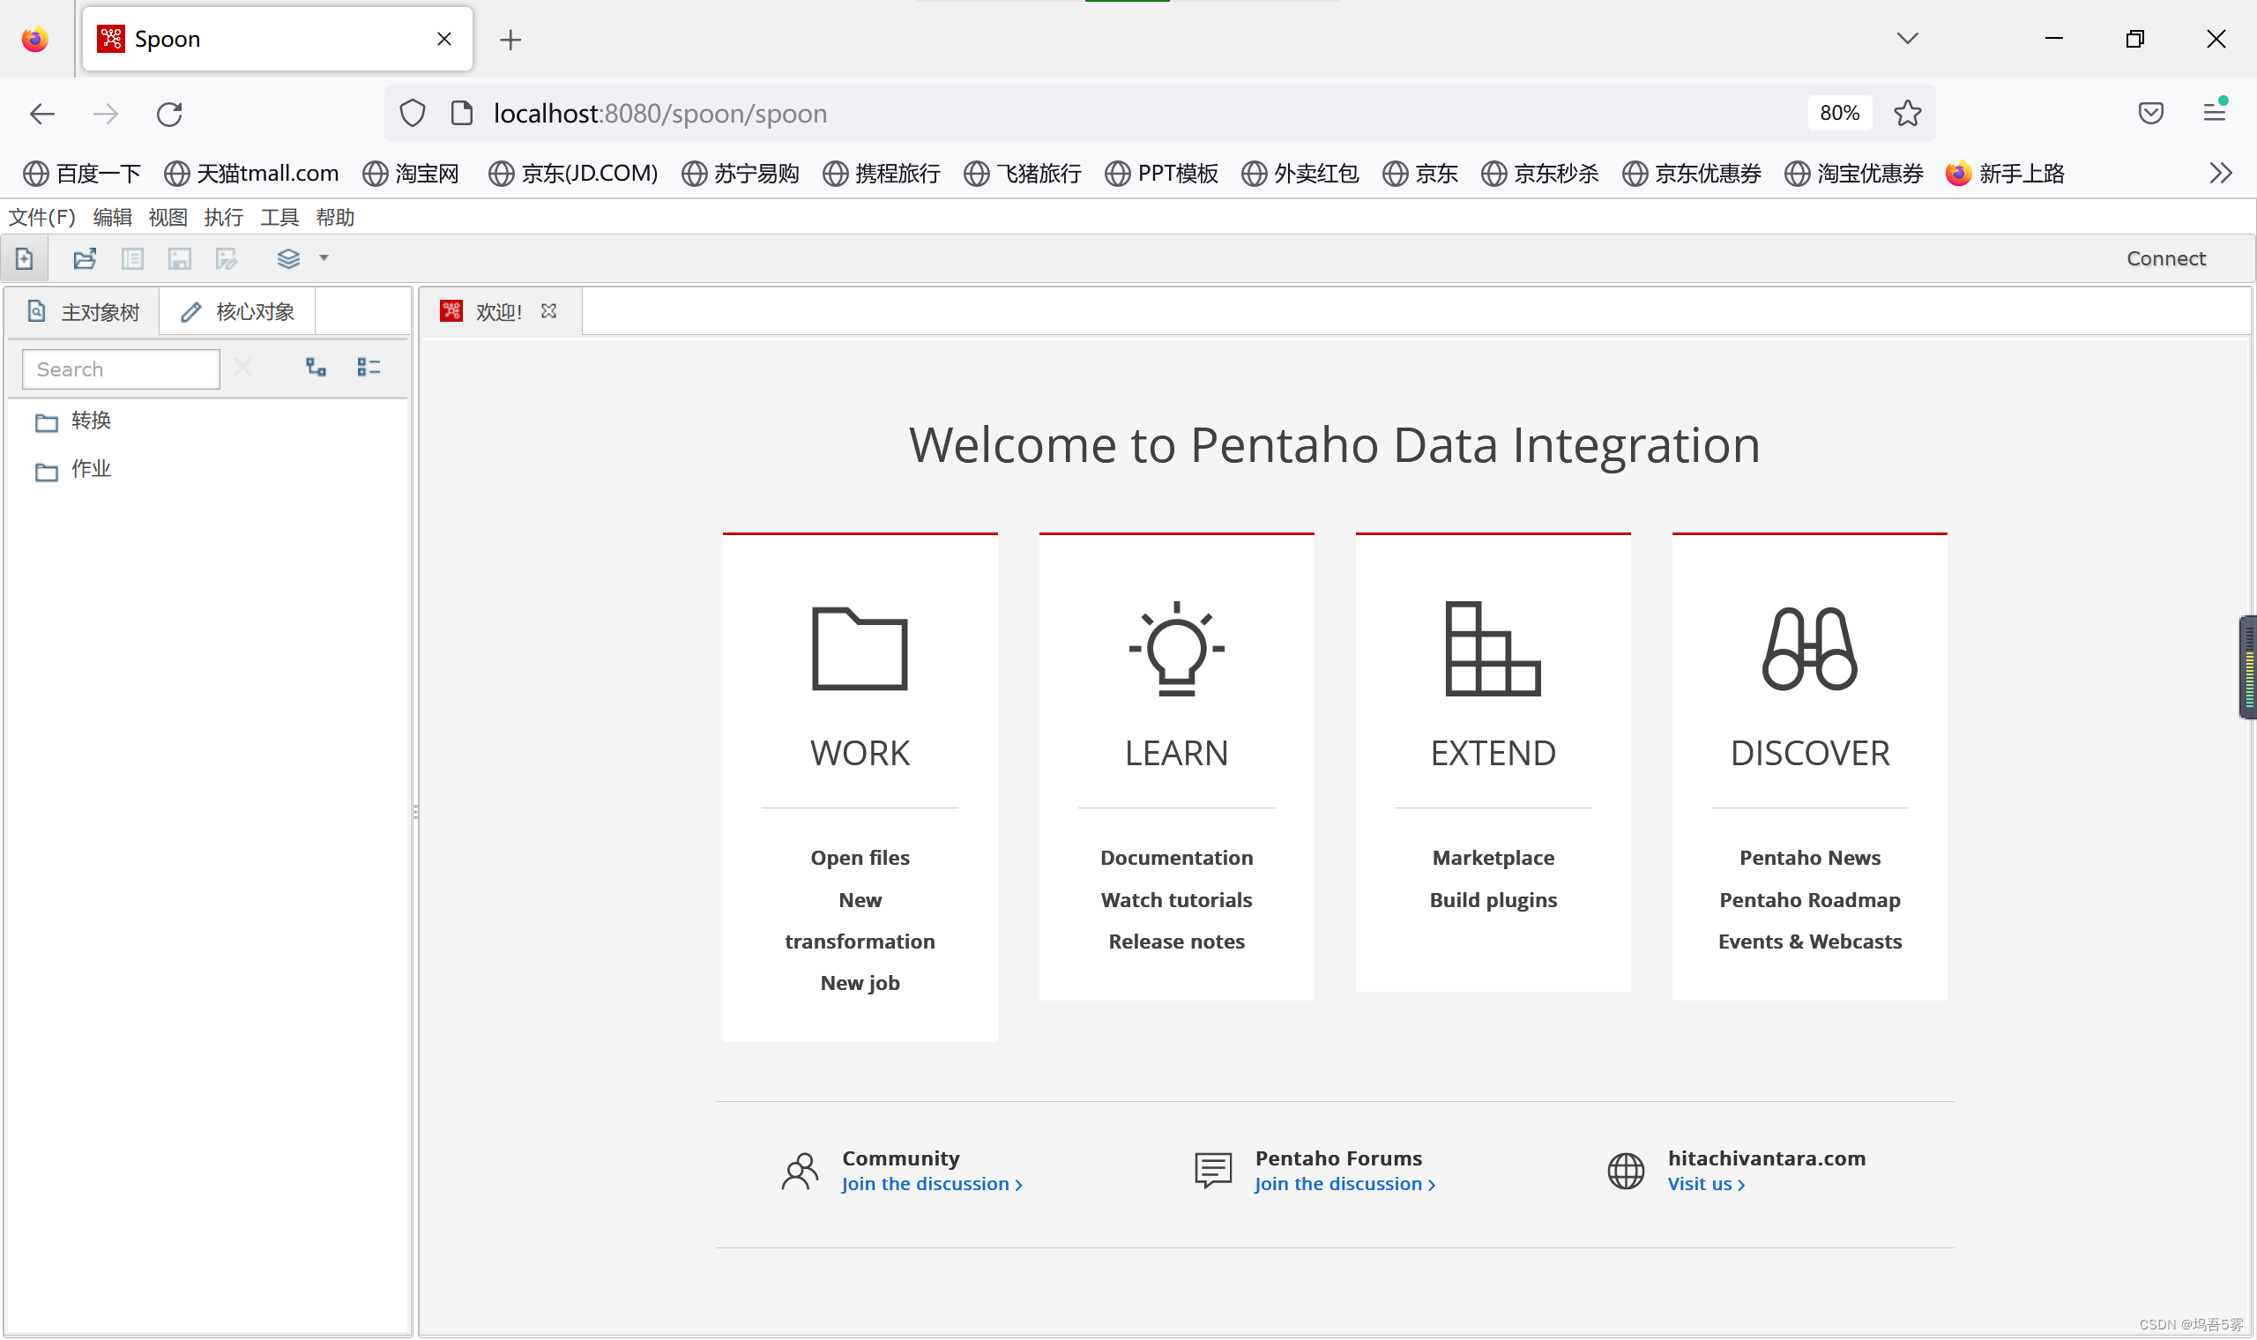The width and height of the screenshot is (2257, 1340).
Task: Show more bookmarks with the chevron
Action: (2220, 173)
